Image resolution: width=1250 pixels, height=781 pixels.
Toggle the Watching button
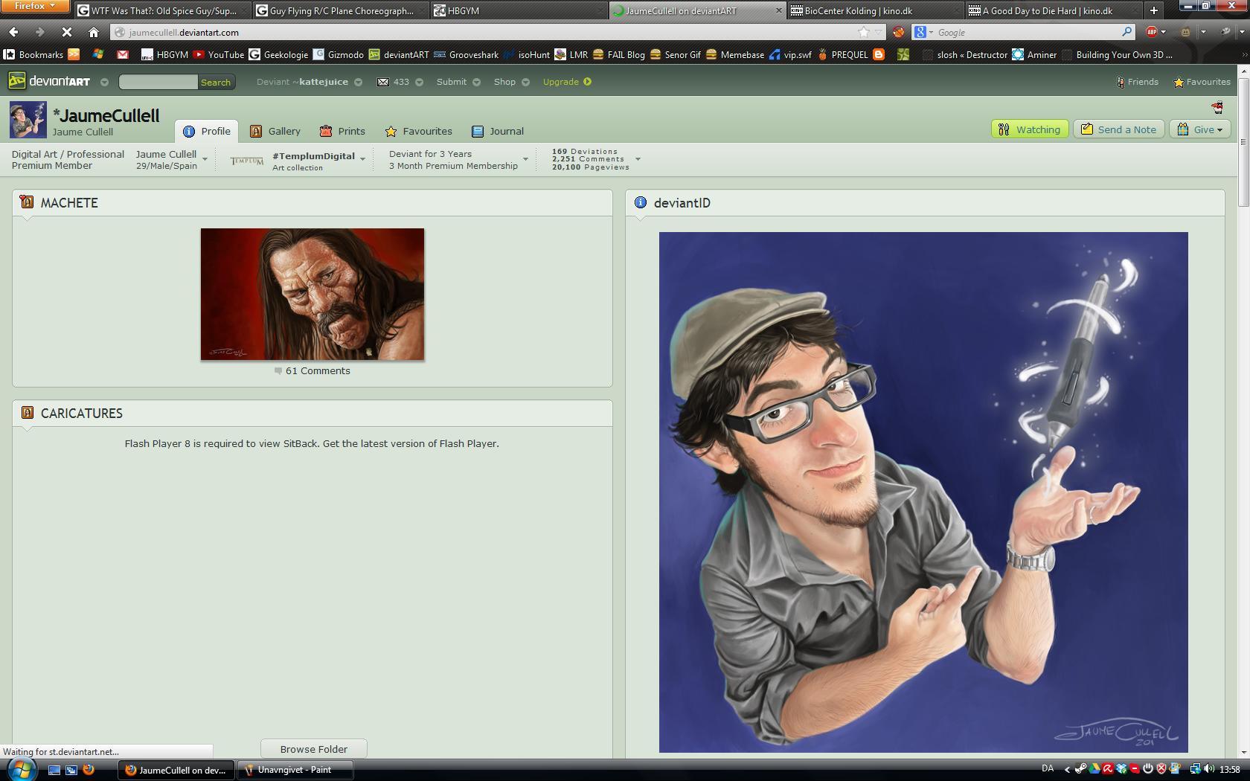tap(1030, 129)
